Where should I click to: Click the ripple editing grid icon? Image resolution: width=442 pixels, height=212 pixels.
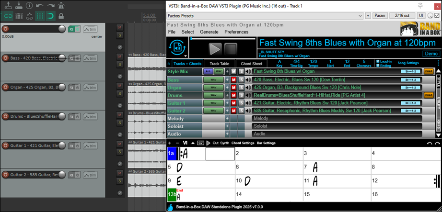(19, 16)
